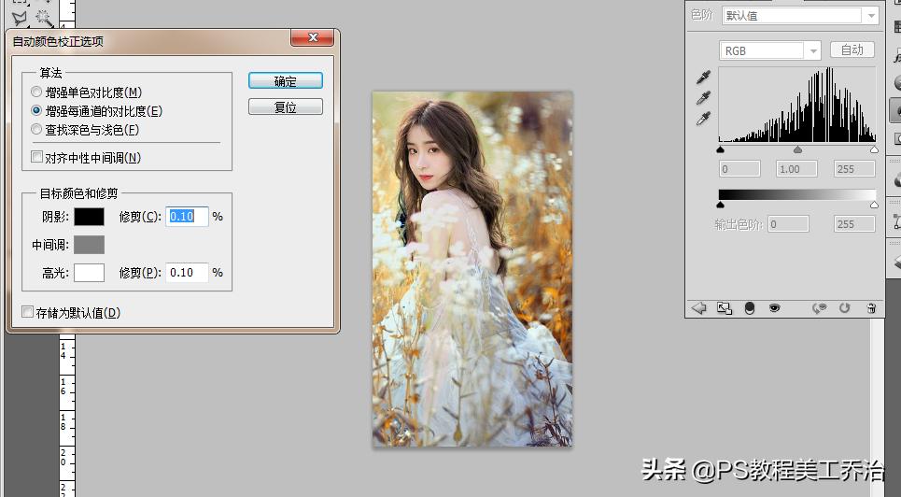
Task: Select 增强单色对比度 radio option
Action: pos(37,92)
